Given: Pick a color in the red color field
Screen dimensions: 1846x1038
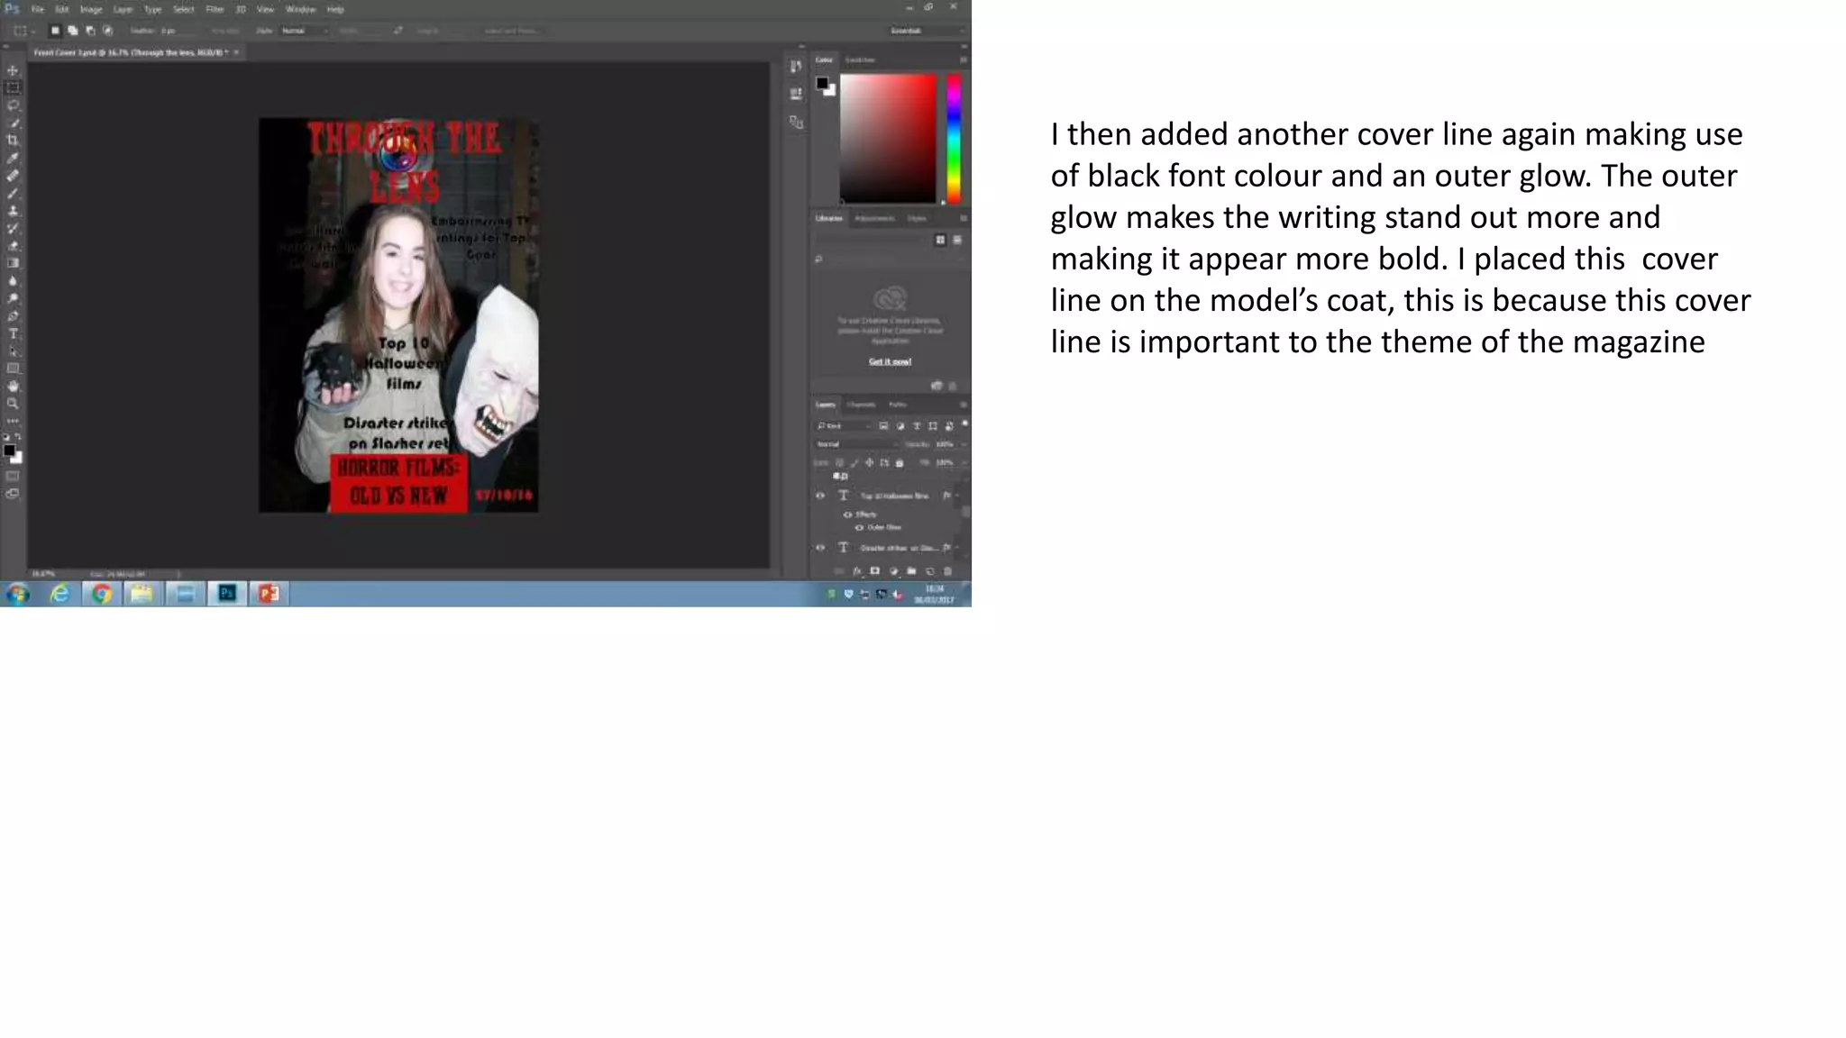Looking at the screenshot, I should 888,139.
